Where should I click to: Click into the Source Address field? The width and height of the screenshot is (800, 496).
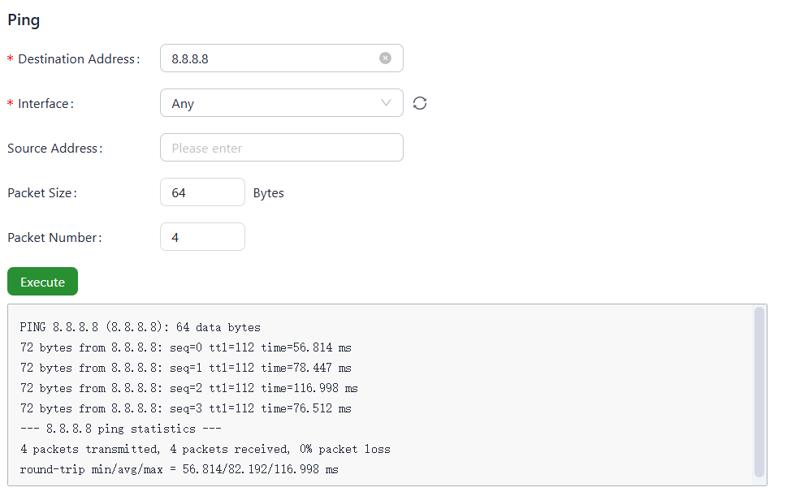[281, 148]
